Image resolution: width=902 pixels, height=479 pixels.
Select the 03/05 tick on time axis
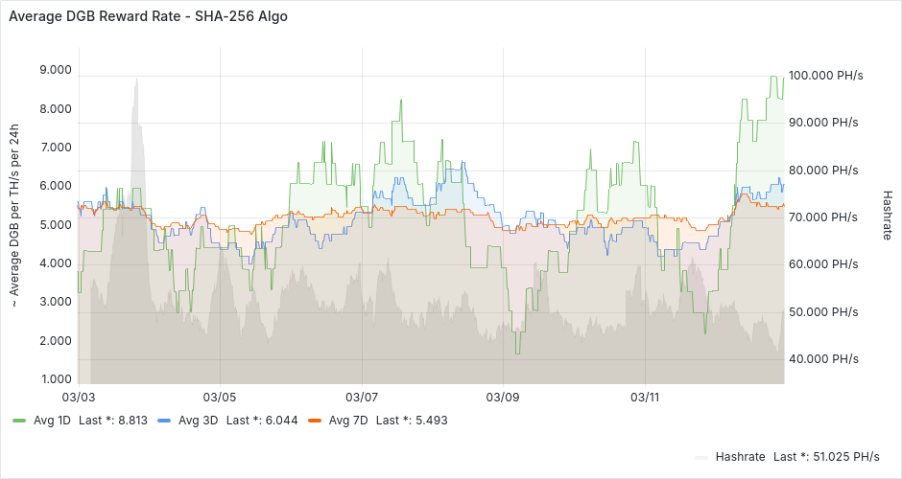pyautogui.click(x=220, y=397)
